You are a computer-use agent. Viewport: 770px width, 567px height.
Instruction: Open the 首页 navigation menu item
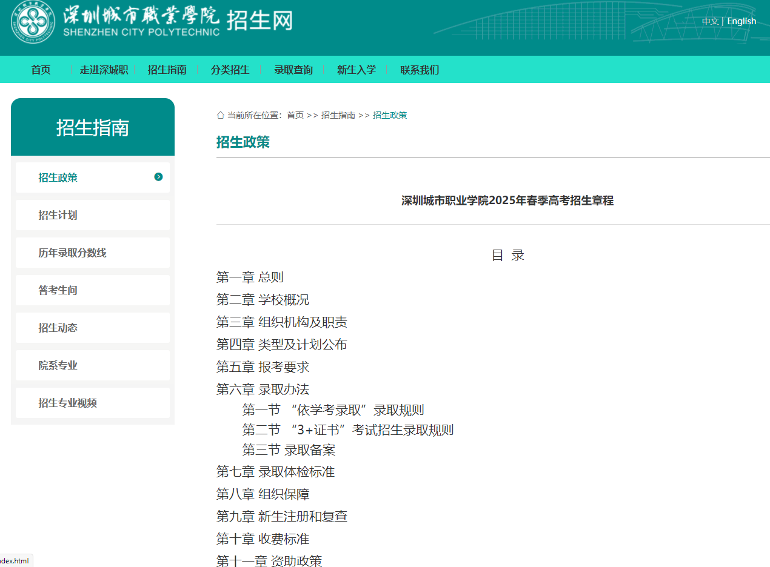coord(41,70)
